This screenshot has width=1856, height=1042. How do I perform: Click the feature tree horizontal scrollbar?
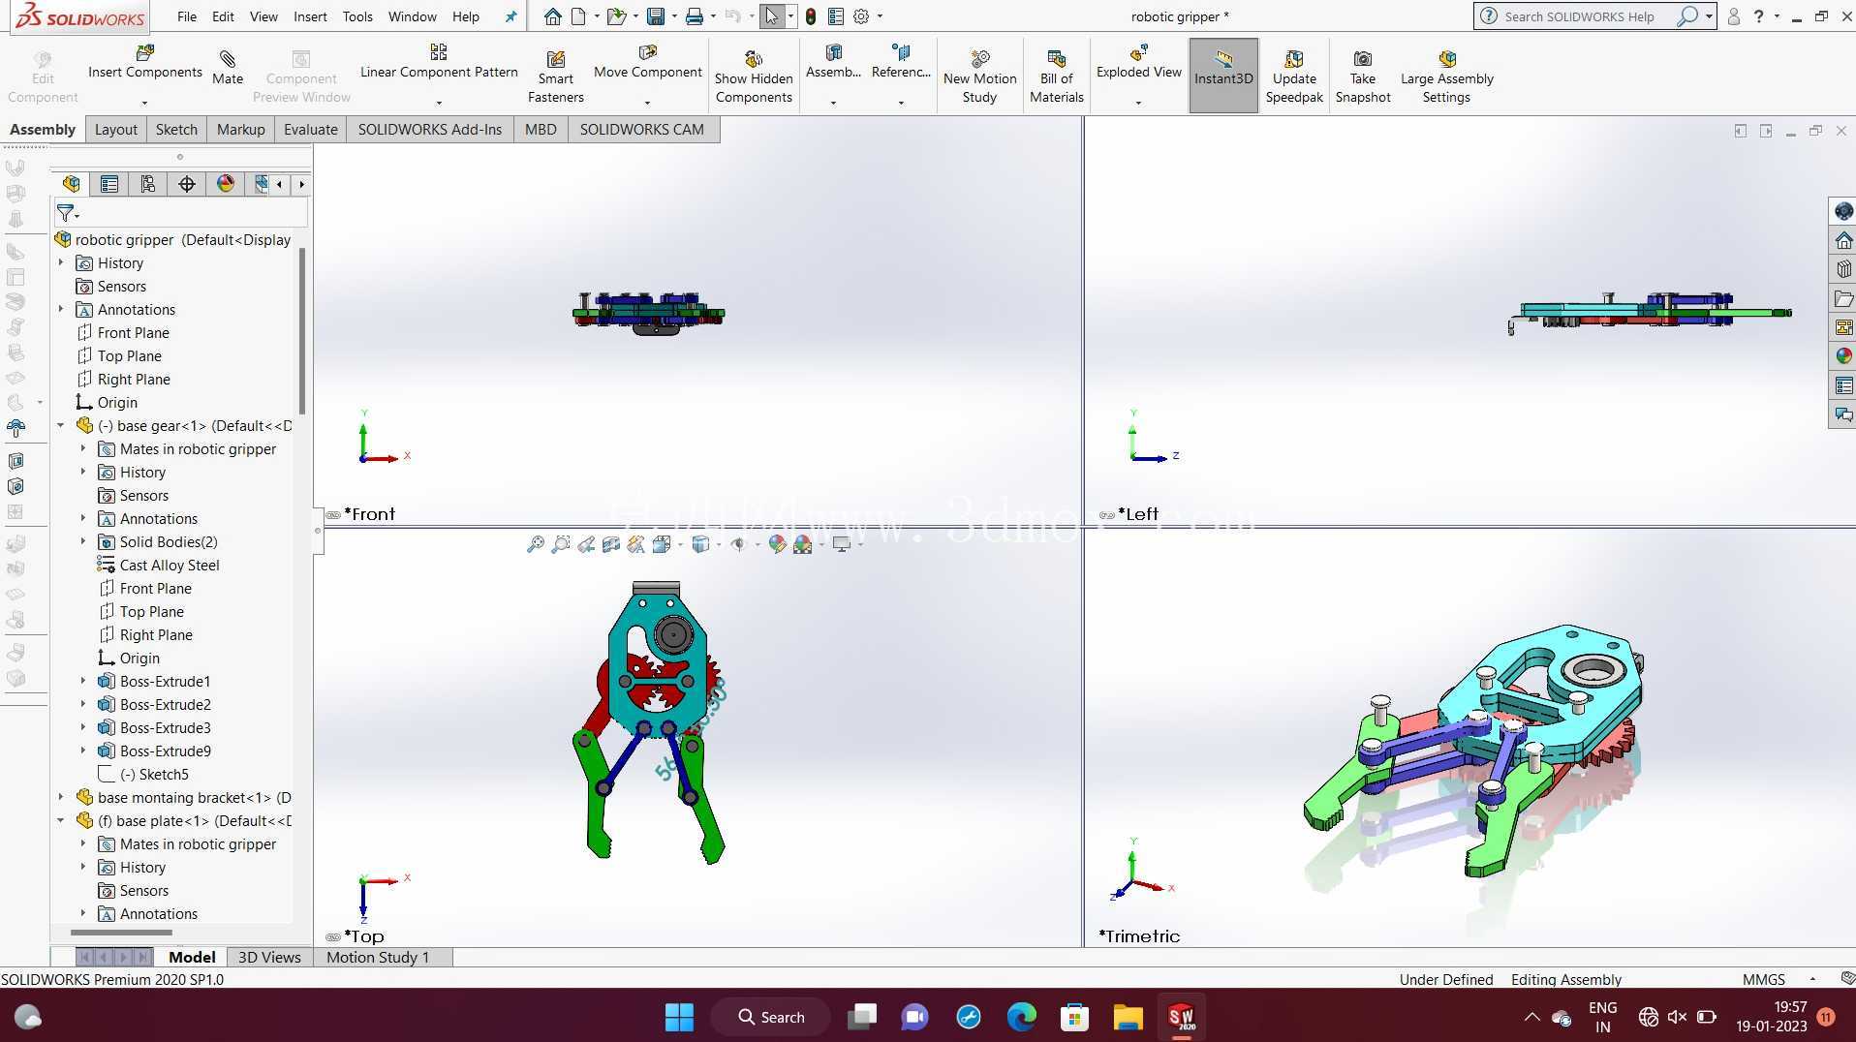(x=121, y=933)
